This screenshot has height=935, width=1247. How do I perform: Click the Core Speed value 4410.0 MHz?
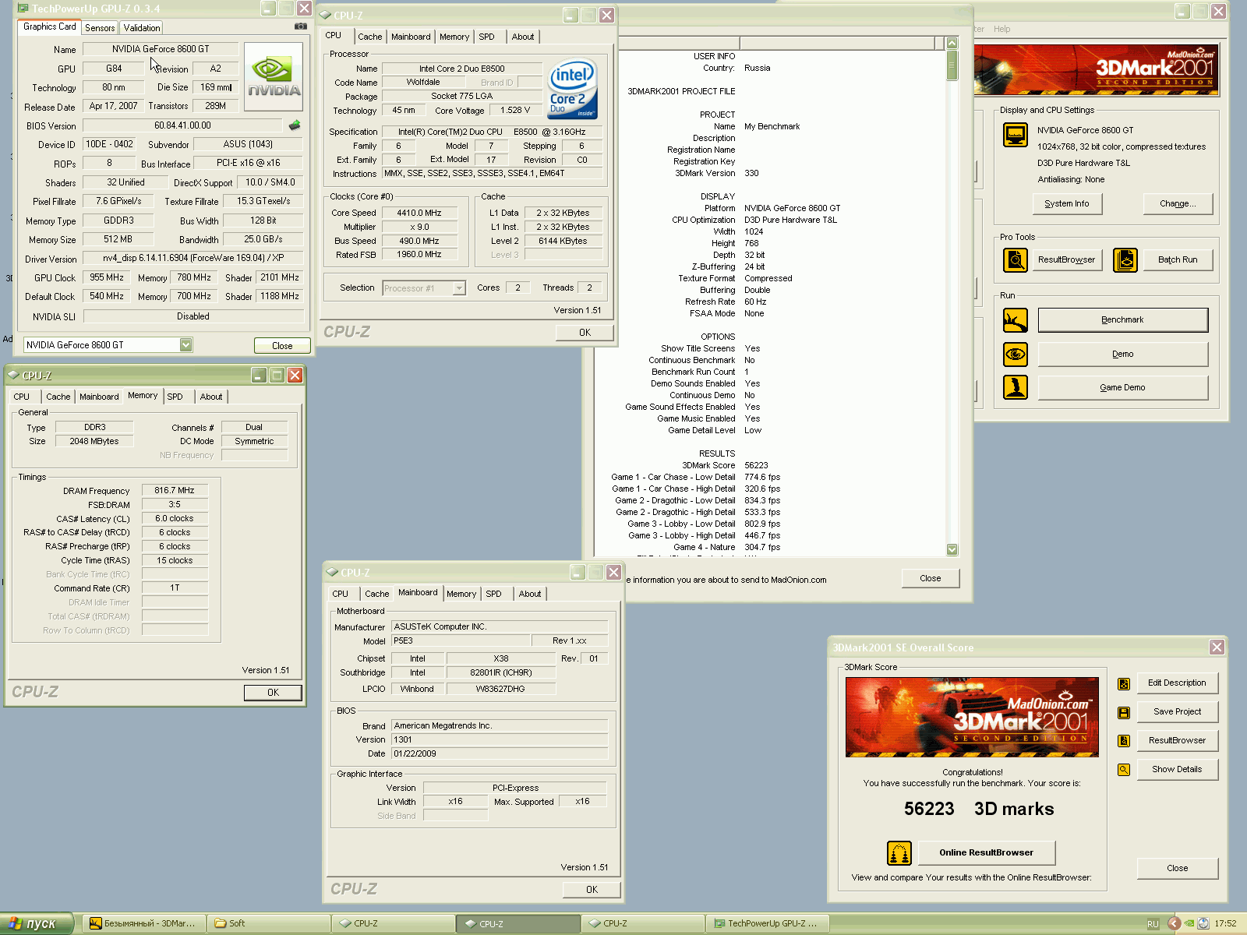[419, 213]
